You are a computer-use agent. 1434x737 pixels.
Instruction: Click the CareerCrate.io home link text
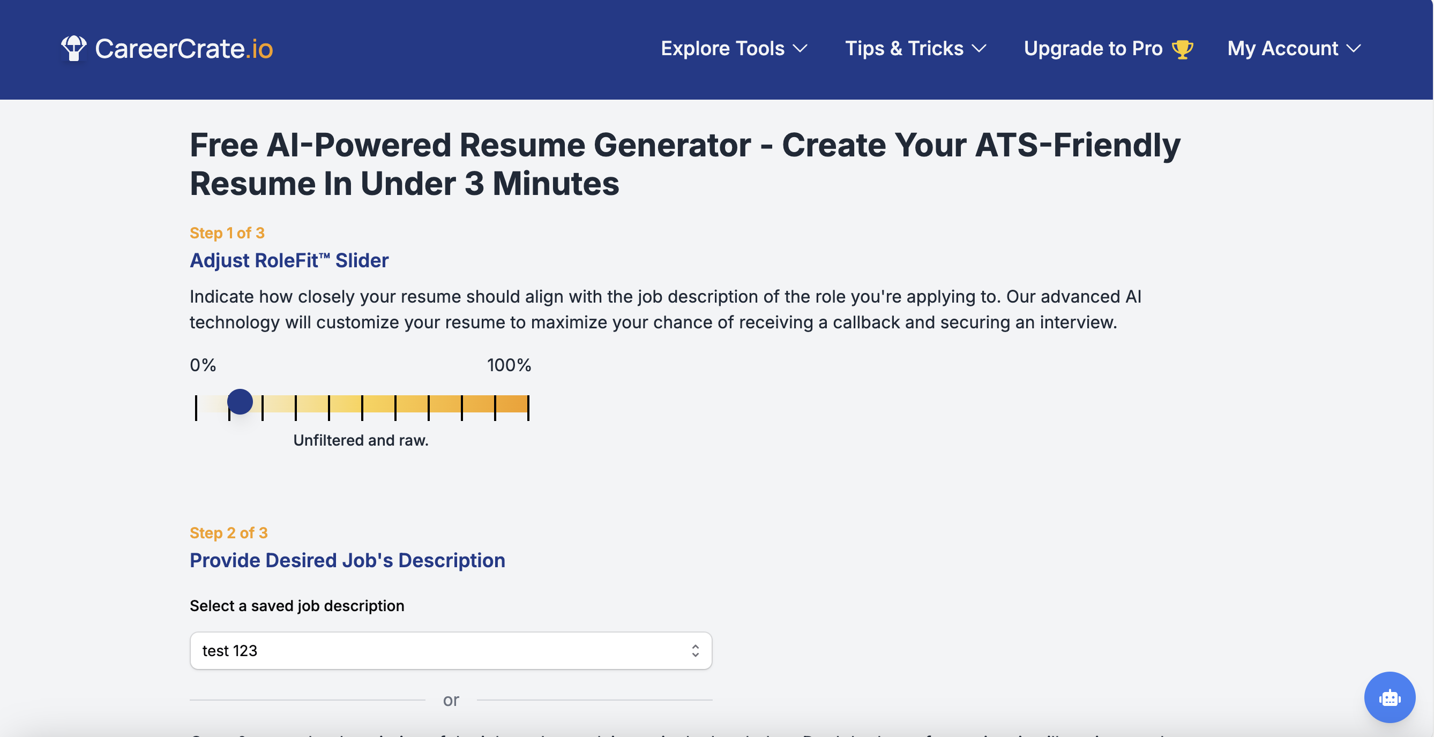coord(184,49)
